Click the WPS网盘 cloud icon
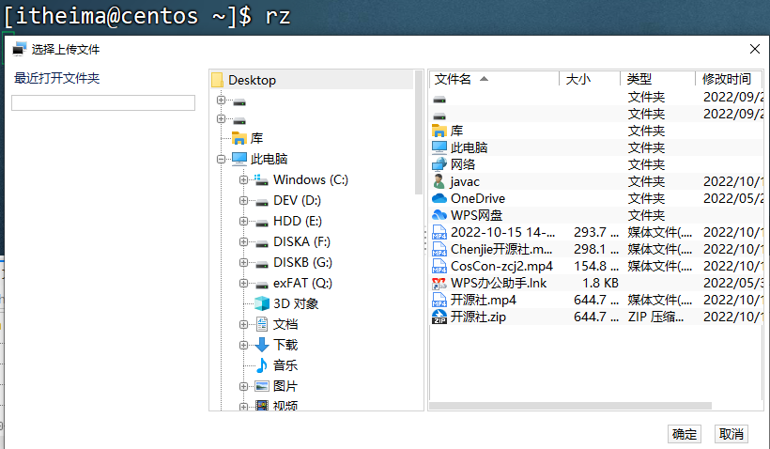Image resolution: width=770 pixels, height=449 pixels. point(439,215)
